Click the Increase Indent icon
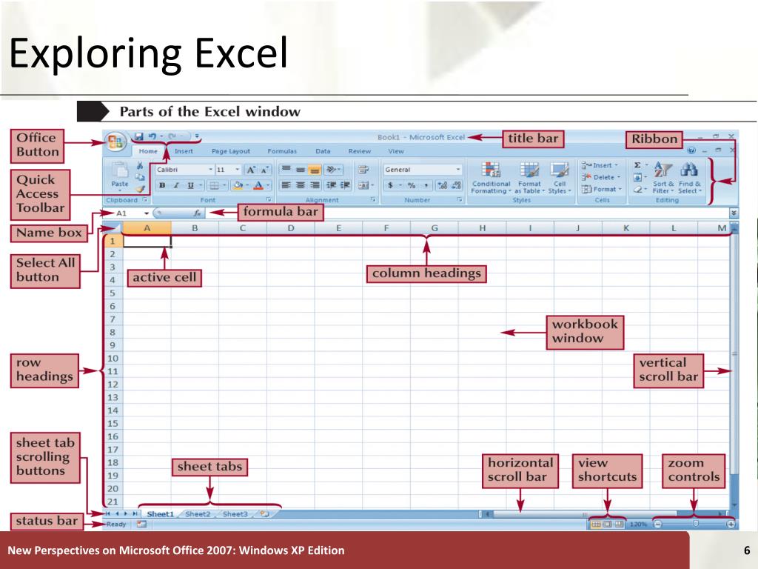The image size is (758, 569). (345, 185)
